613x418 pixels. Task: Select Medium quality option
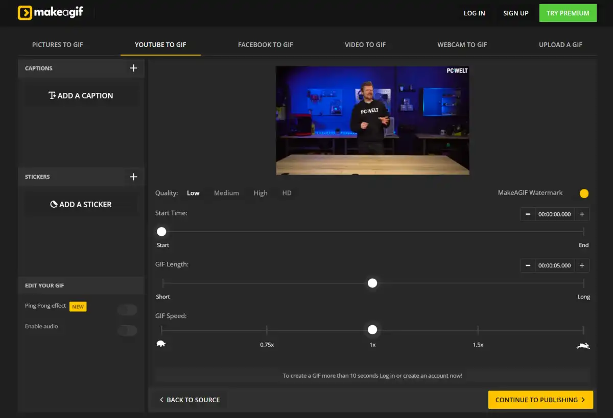click(226, 193)
